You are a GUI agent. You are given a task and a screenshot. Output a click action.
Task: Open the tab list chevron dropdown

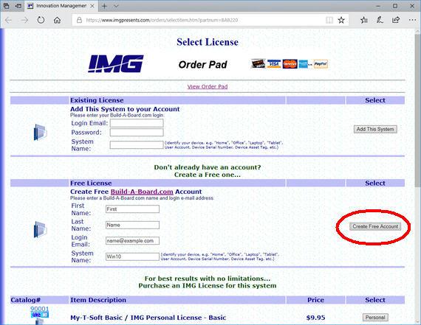pos(116,6)
